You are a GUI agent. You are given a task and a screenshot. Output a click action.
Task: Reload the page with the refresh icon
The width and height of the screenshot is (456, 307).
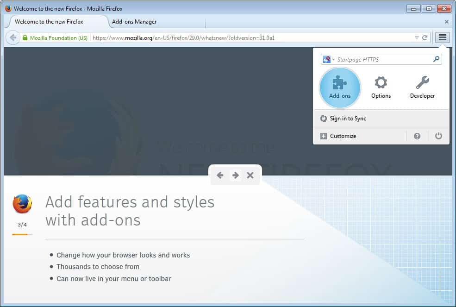(x=425, y=38)
